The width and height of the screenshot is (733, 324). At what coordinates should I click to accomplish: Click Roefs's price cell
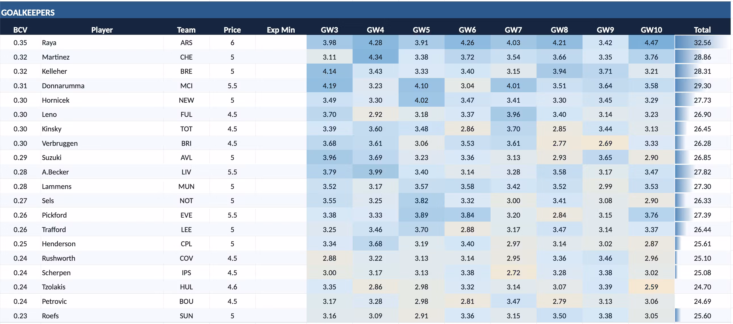(x=232, y=316)
